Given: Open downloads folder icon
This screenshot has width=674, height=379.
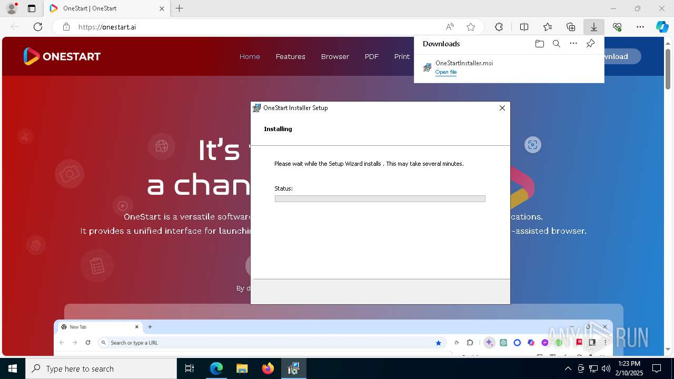Looking at the screenshot, I should (x=539, y=44).
